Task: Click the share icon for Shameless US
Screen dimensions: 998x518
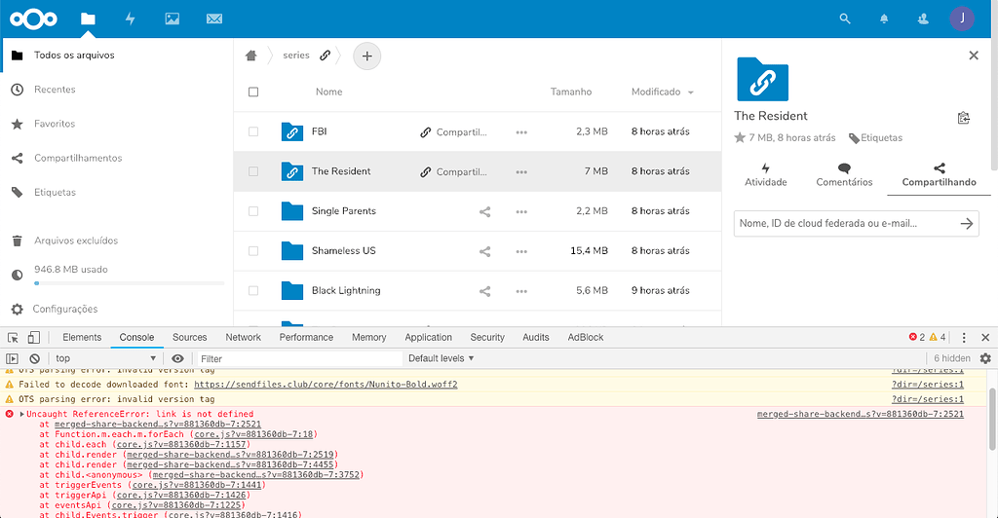Action: pyautogui.click(x=484, y=251)
